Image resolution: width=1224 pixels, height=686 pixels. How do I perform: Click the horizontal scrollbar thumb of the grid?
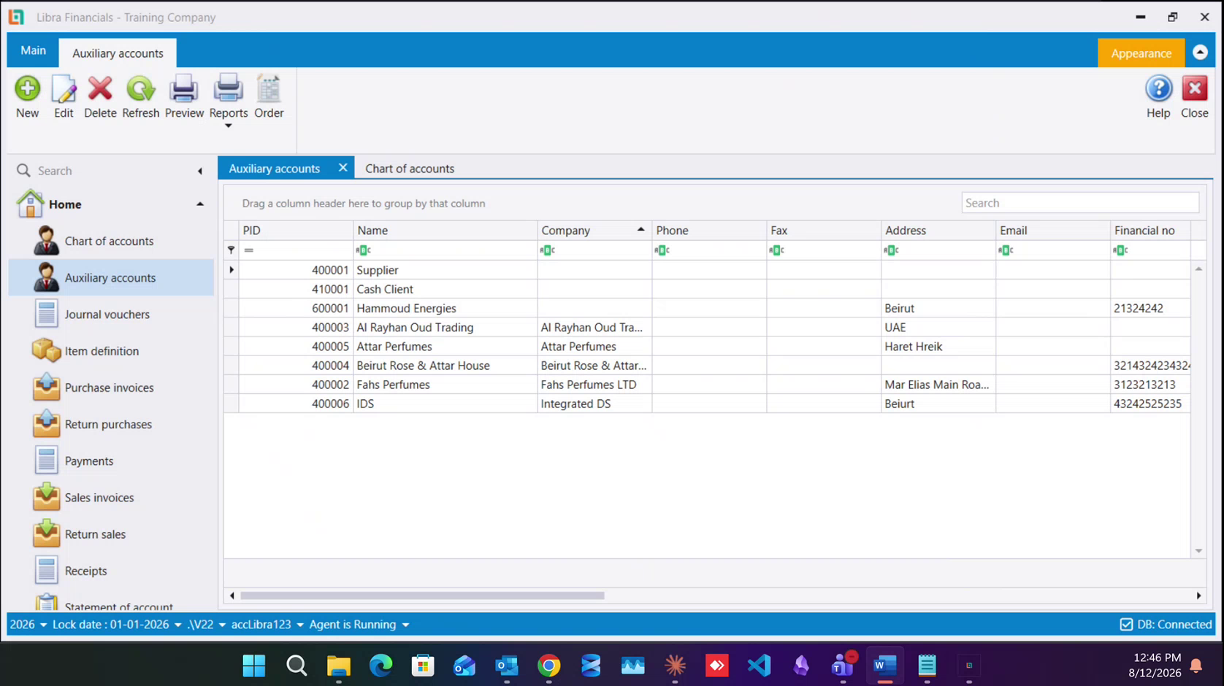(x=422, y=596)
